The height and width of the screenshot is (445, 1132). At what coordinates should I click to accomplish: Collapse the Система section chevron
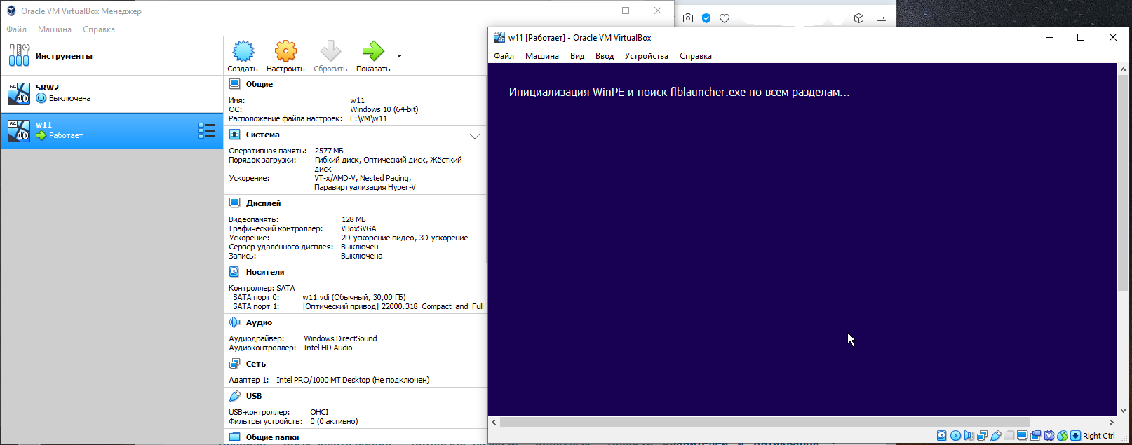click(x=475, y=136)
